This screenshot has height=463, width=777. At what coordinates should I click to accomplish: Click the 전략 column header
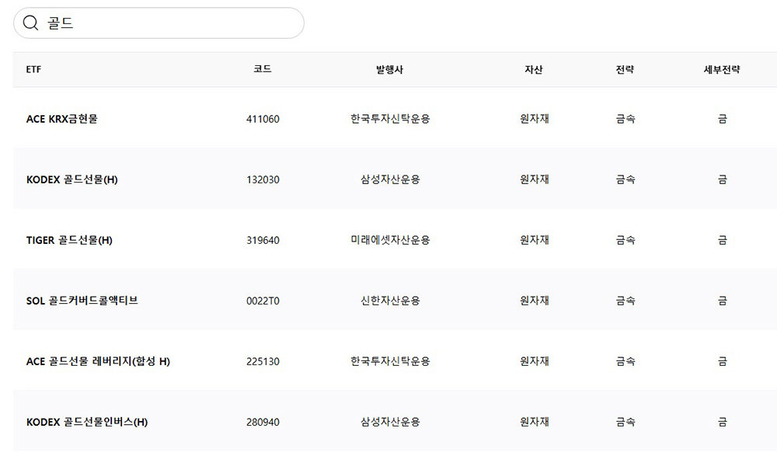coord(625,70)
